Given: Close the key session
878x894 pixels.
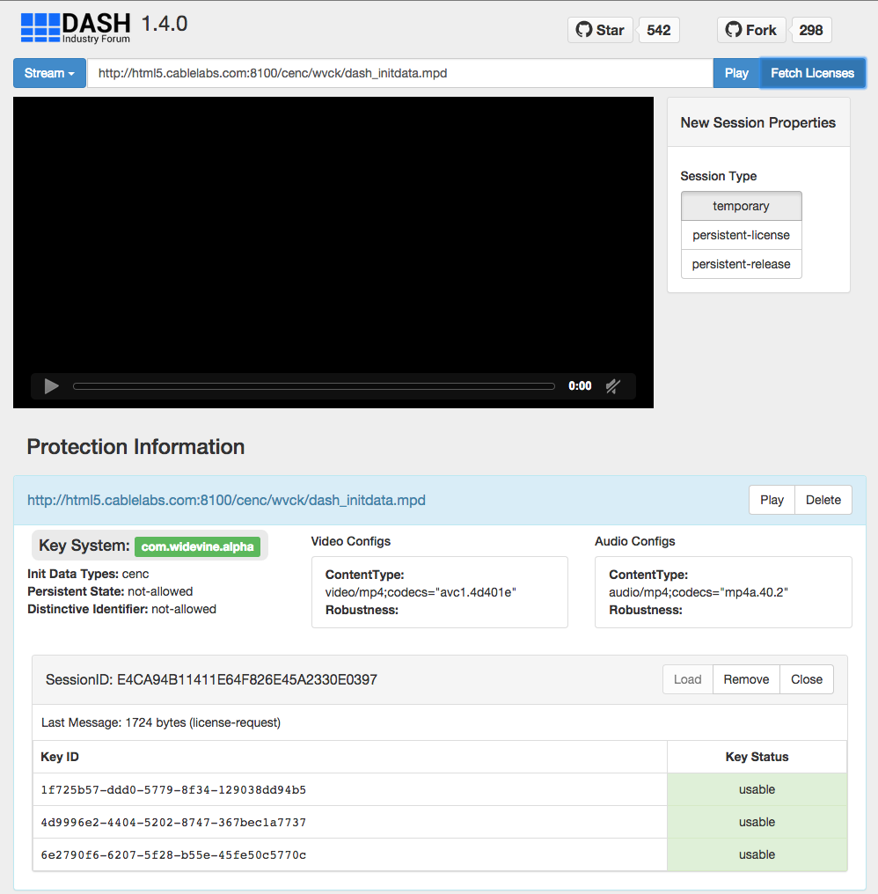Looking at the screenshot, I should tap(806, 679).
